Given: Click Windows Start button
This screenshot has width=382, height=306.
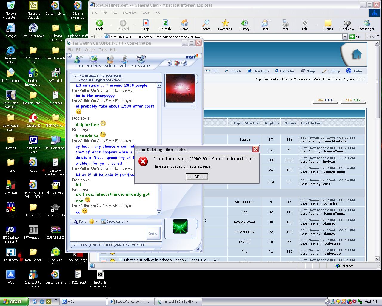Looking at the screenshot, I should click(14, 302).
